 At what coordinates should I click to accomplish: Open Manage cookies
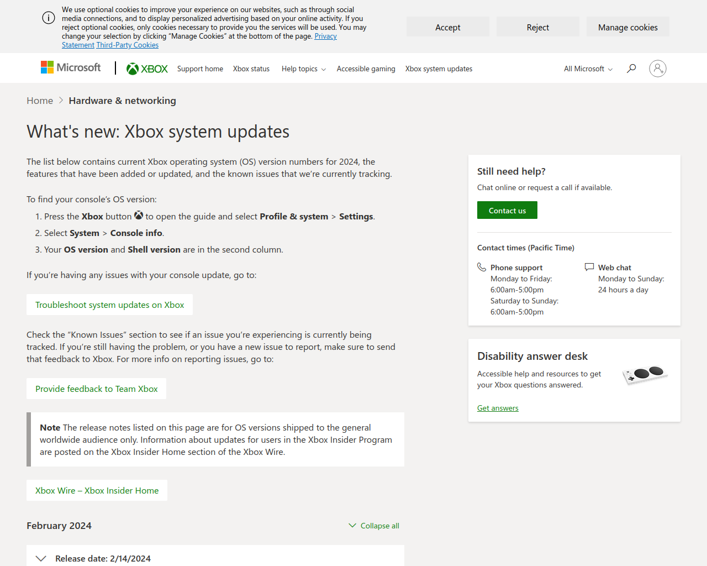[x=628, y=27]
